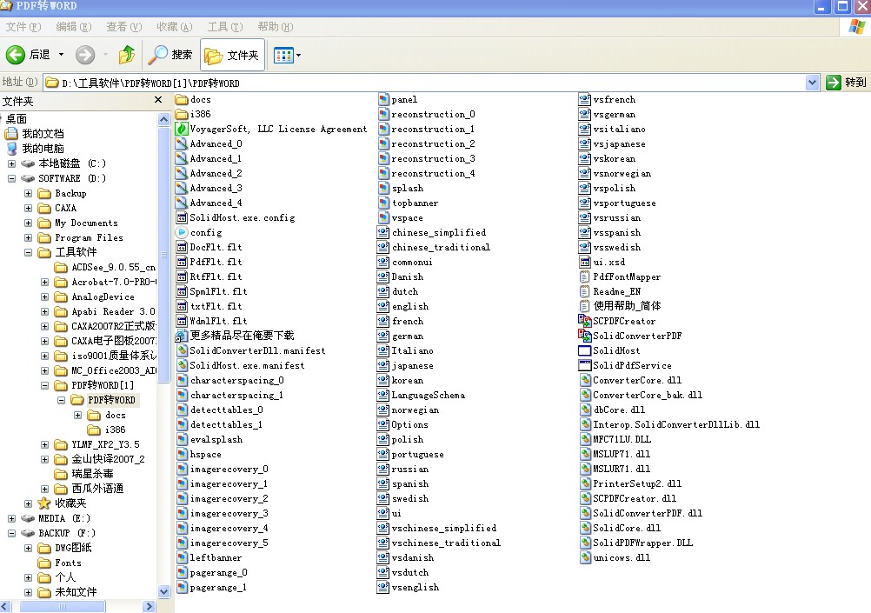Select the Advanced_0 image file icon
The width and height of the screenshot is (871, 613).
181,143
